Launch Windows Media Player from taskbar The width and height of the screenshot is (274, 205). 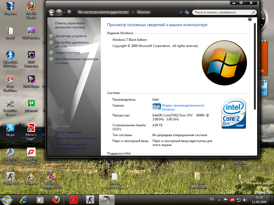coord(40,200)
